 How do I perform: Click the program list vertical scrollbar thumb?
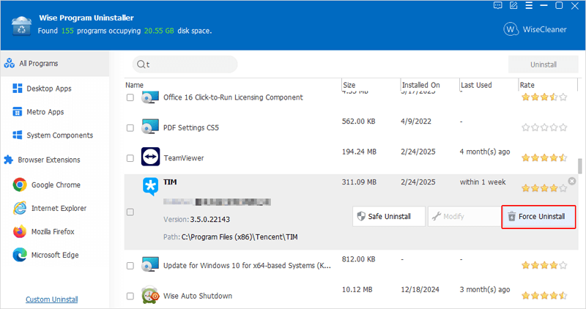coord(579,165)
